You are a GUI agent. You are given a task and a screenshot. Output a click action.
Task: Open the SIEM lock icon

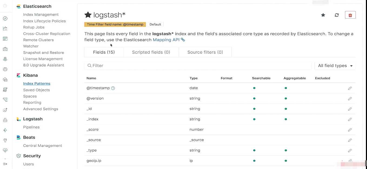tap(5, 120)
